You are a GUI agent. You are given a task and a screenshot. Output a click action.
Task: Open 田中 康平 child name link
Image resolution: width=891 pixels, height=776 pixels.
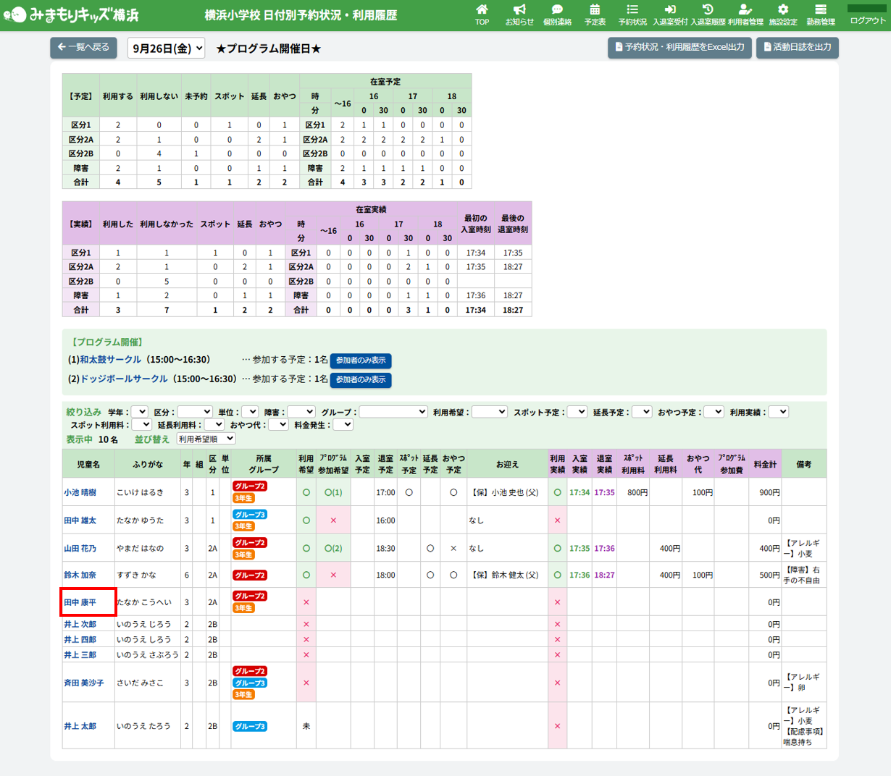(x=80, y=602)
